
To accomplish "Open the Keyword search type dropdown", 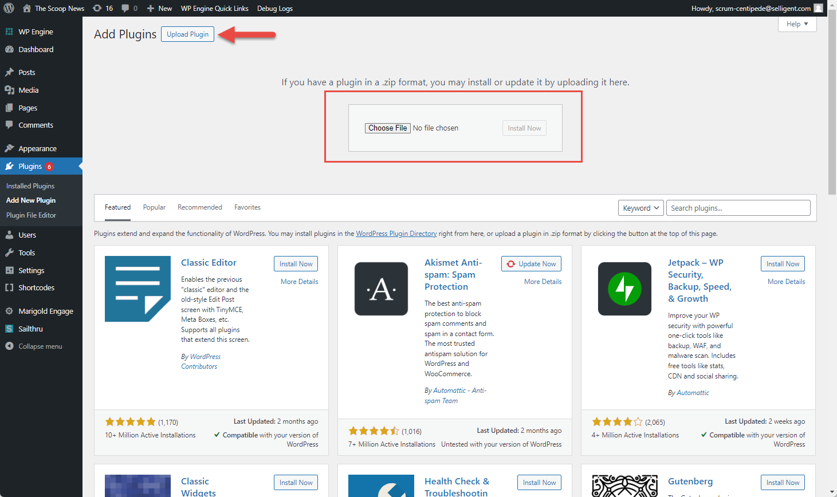I will [x=640, y=208].
